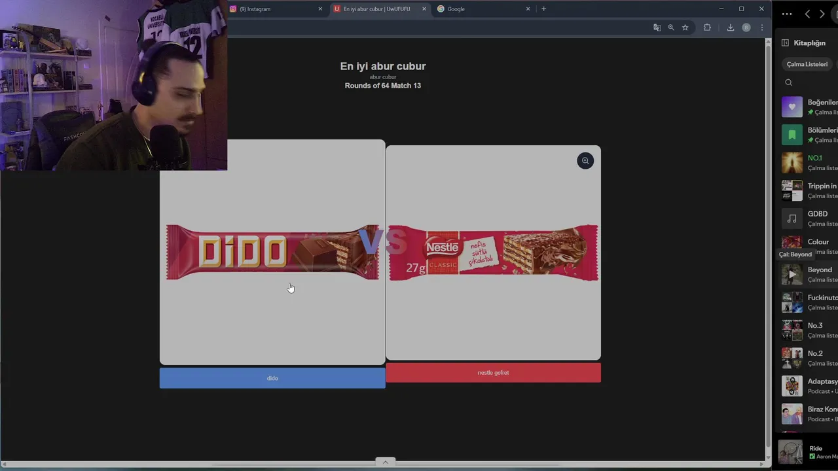
Task: Switch to the UwUFUFU tab
Action: click(380, 9)
